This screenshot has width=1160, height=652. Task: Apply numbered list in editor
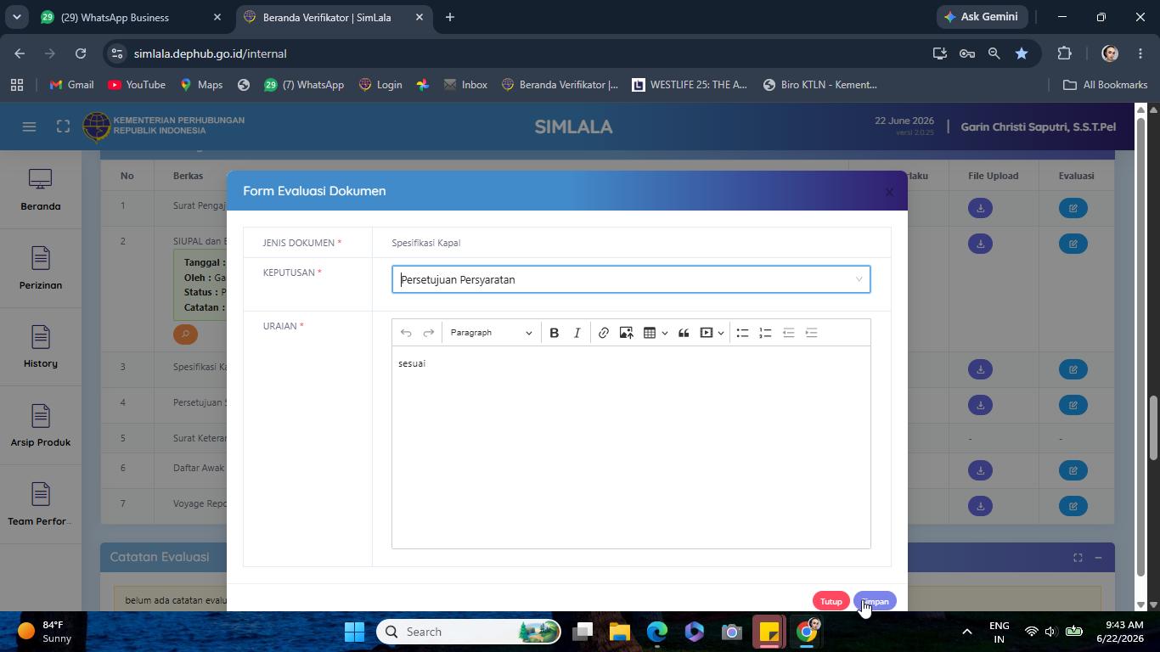765,333
